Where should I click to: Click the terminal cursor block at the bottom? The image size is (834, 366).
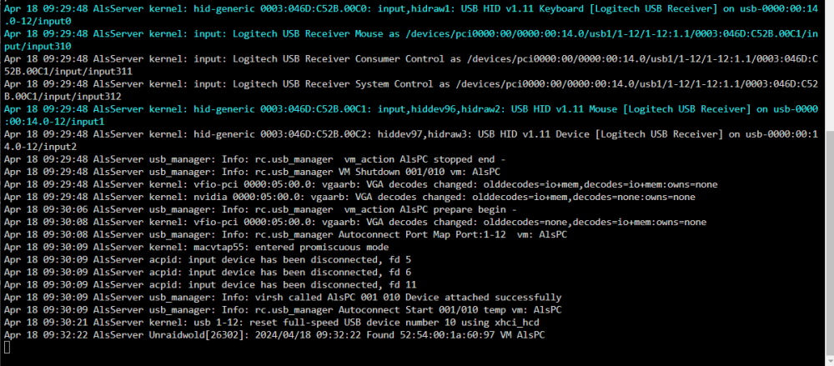tap(7, 348)
